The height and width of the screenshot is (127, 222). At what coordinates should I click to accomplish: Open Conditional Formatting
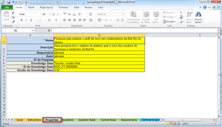tap(133, 17)
